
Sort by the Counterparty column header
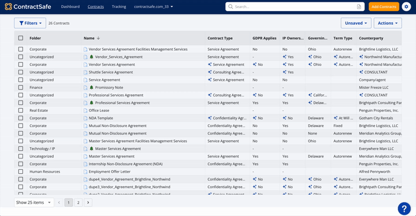pyautogui.click(x=371, y=38)
